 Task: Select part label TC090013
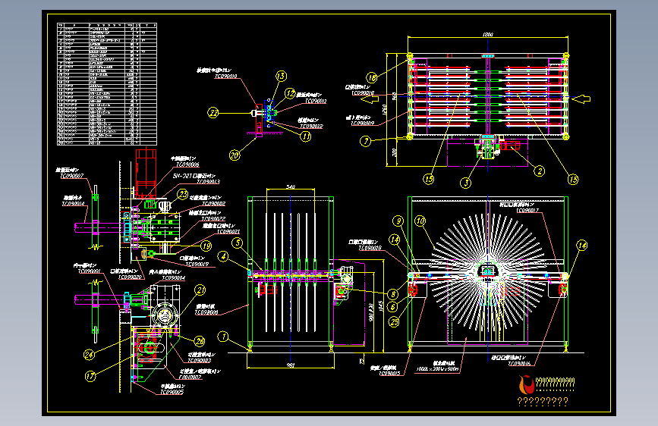click(x=208, y=182)
